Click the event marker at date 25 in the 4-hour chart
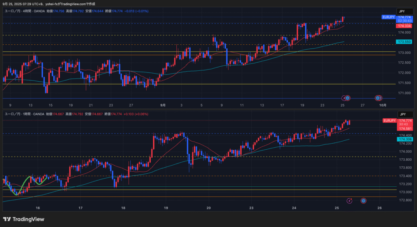Image resolution: width=417 pixels, height=227 pixels. coord(347,98)
